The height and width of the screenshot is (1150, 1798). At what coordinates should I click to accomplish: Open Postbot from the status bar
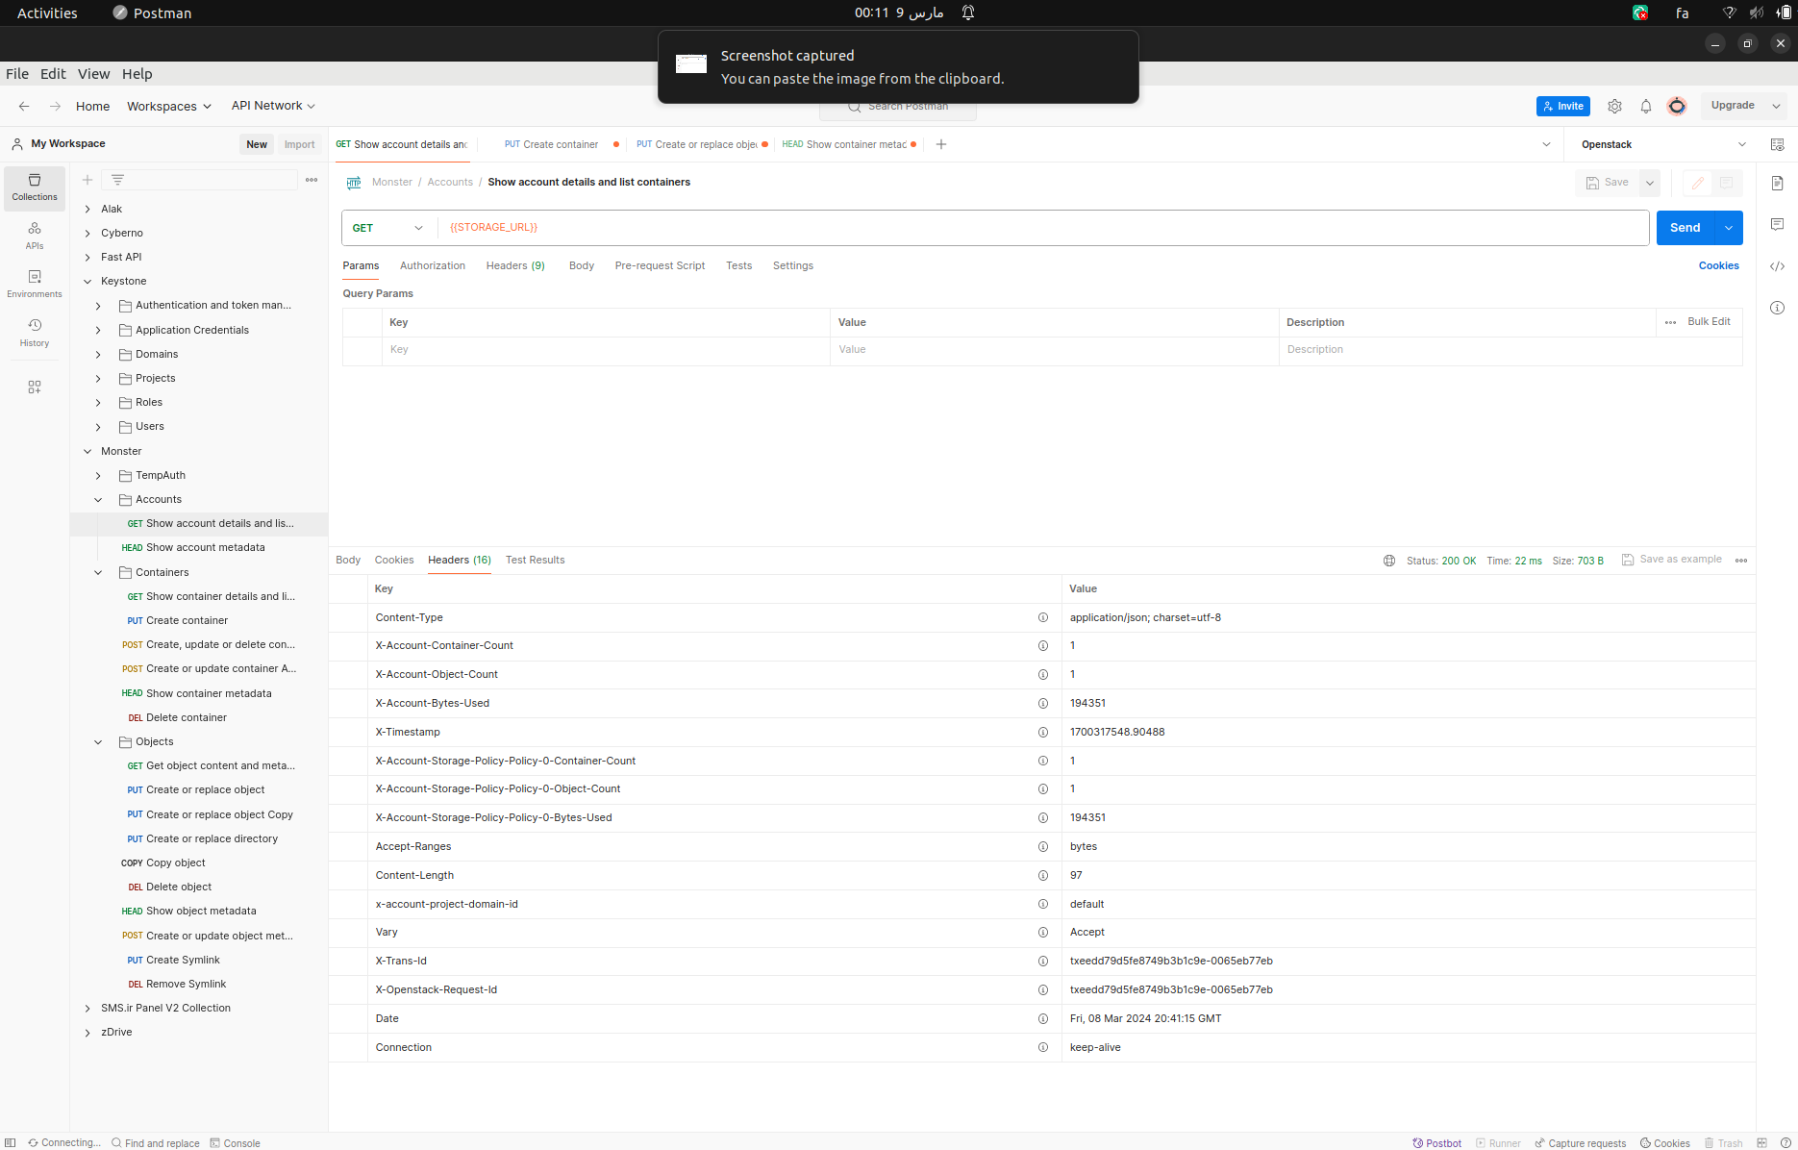pyautogui.click(x=1437, y=1143)
